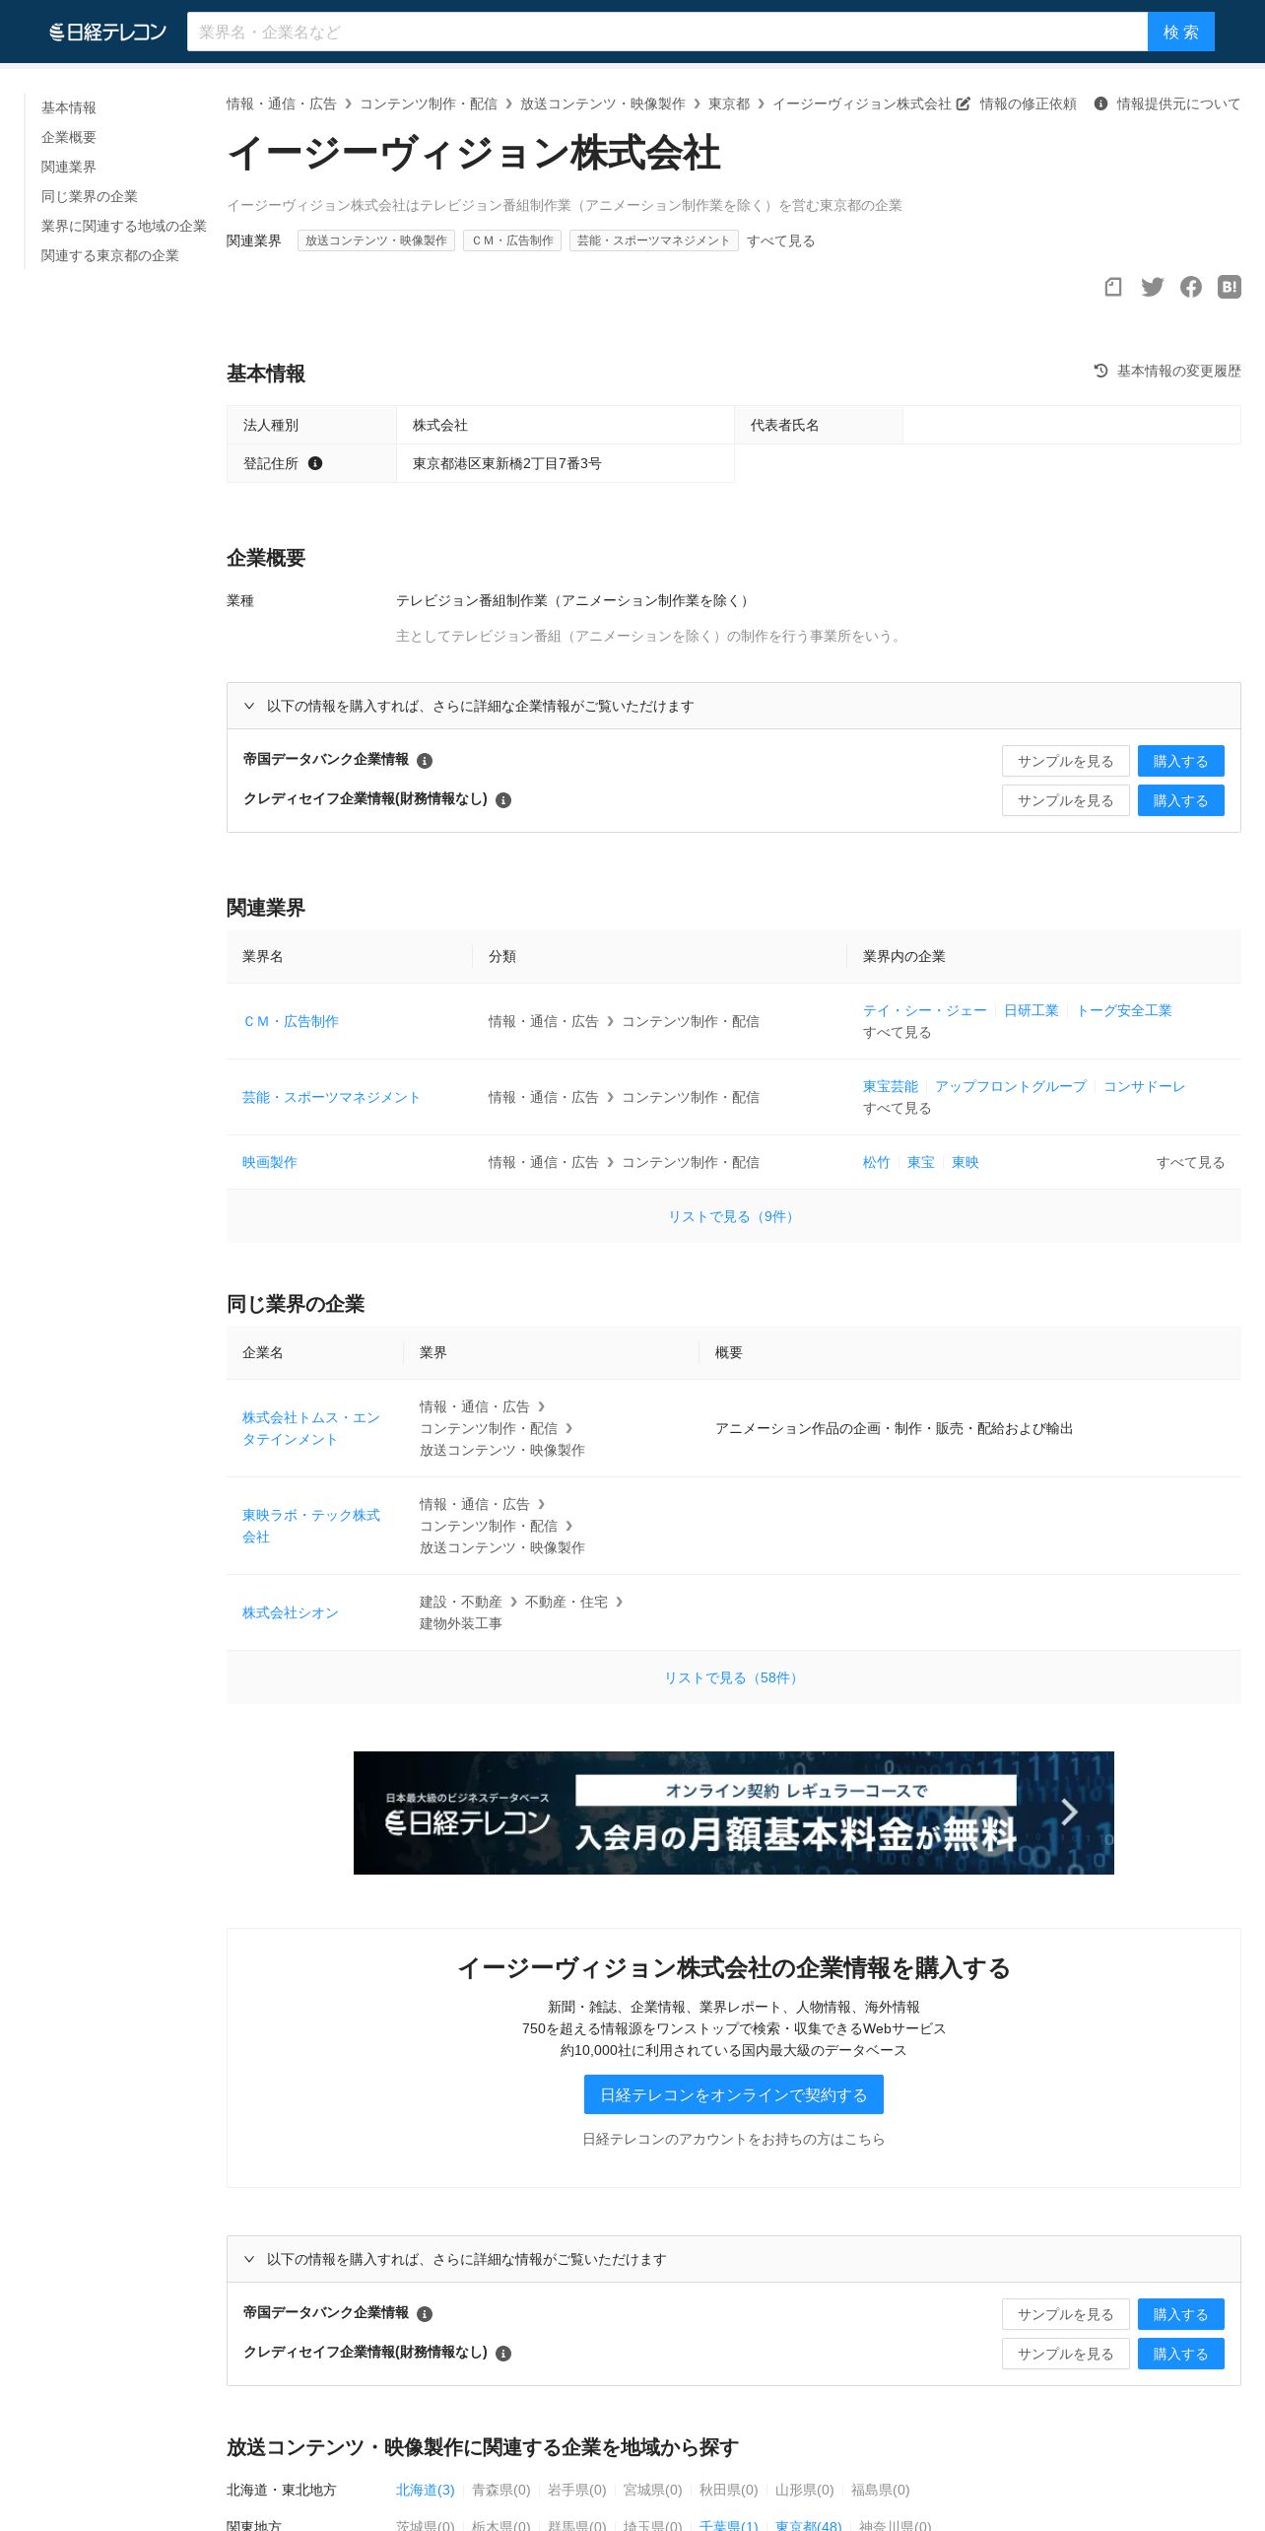The height and width of the screenshot is (2531, 1265).
Task: Open 放送コンテンツ・映像製作 breadcrumb
Action: tap(603, 103)
